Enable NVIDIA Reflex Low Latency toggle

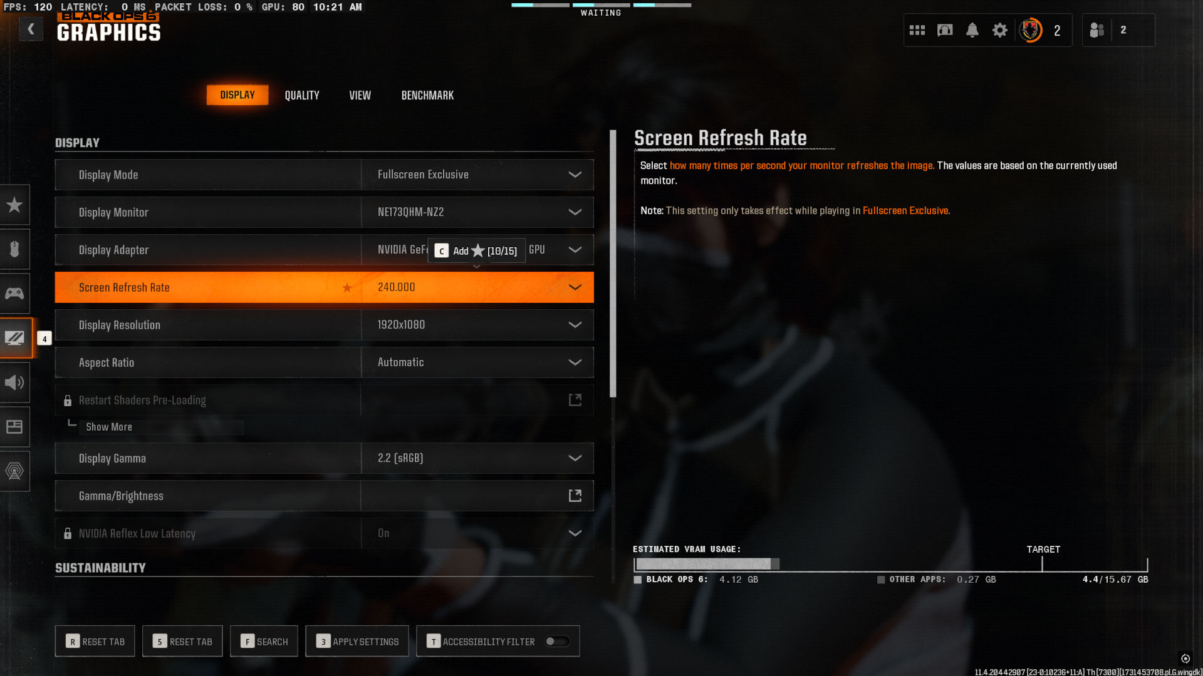click(576, 533)
